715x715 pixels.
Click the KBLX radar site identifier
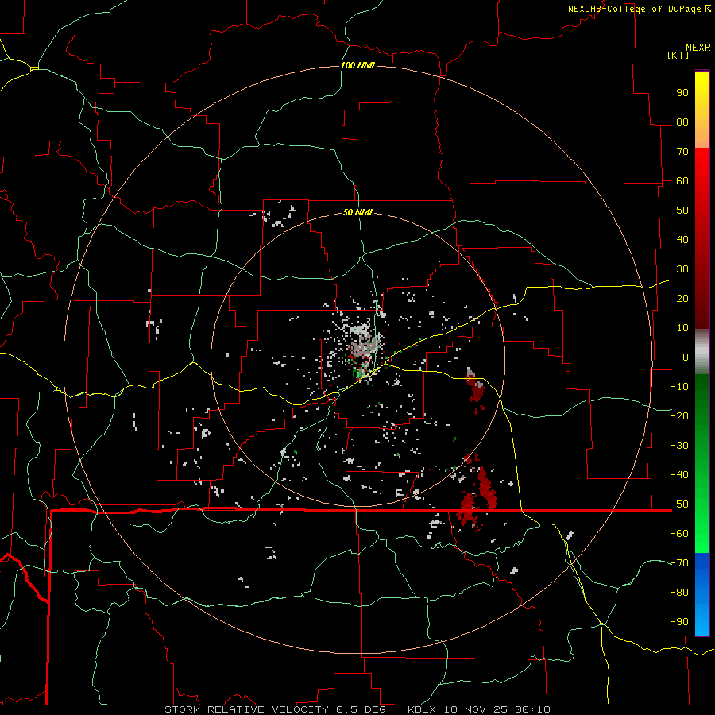(x=423, y=709)
